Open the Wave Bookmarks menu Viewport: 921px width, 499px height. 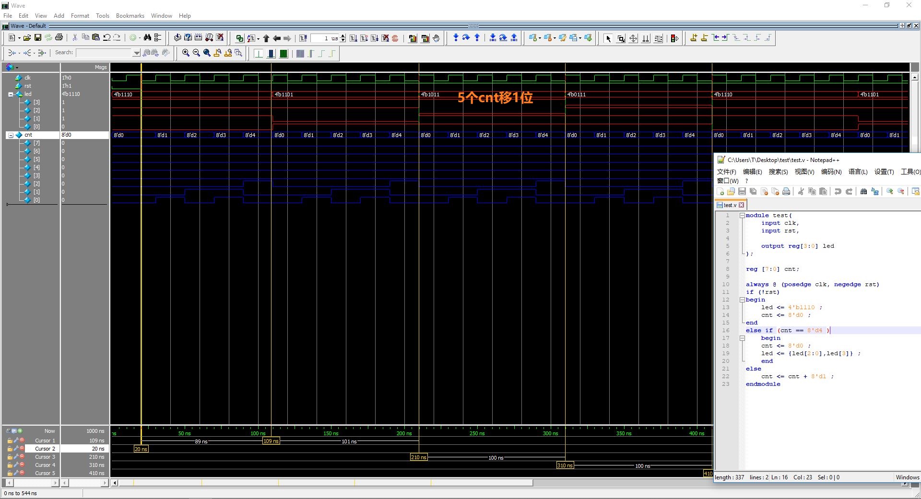[x=130, y=16]
